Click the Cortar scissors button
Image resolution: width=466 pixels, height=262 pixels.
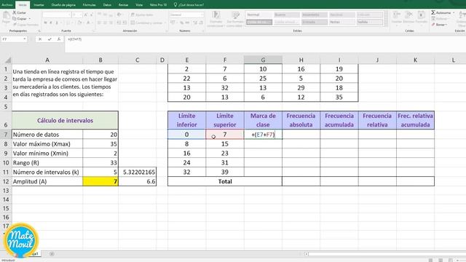[x=20, y=13]
